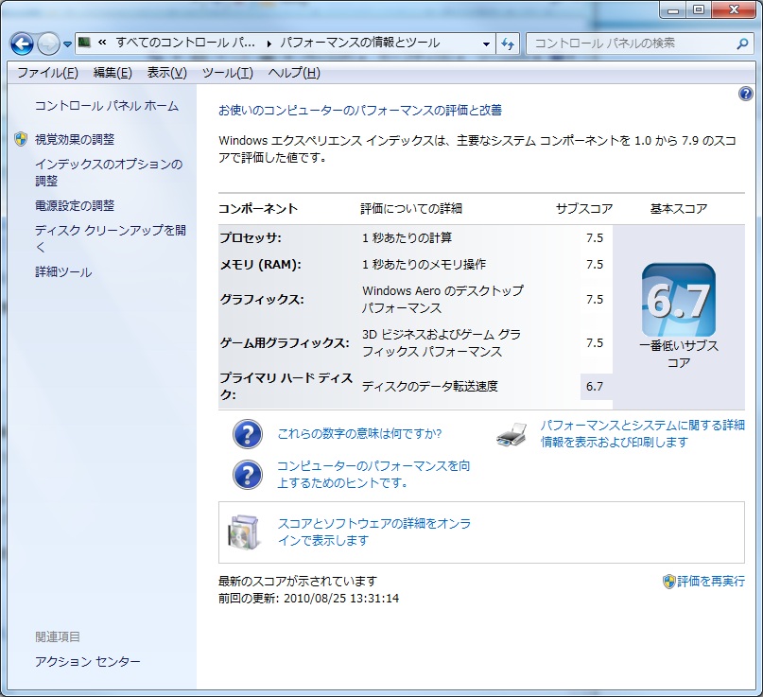Open the address bar history dropdown
This screenshot has height=697, width=763.
tap(486, 44)
